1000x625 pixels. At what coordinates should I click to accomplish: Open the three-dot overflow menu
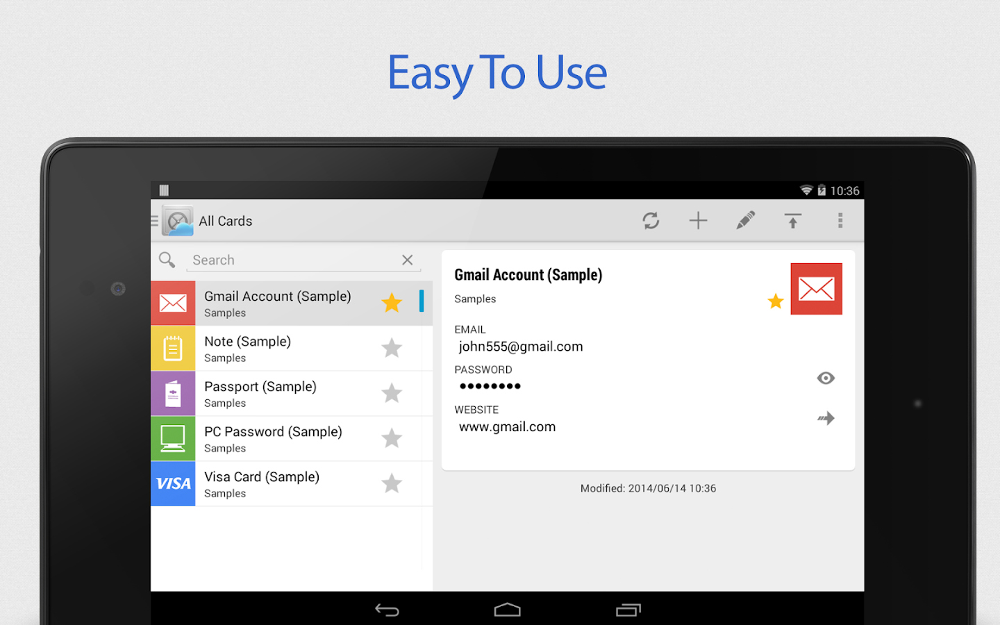840,221
